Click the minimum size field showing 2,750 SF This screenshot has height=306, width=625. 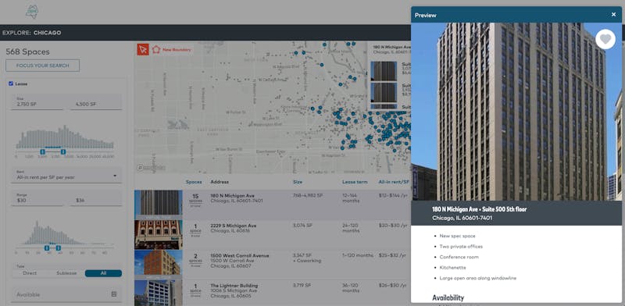(x=37, y=102)
